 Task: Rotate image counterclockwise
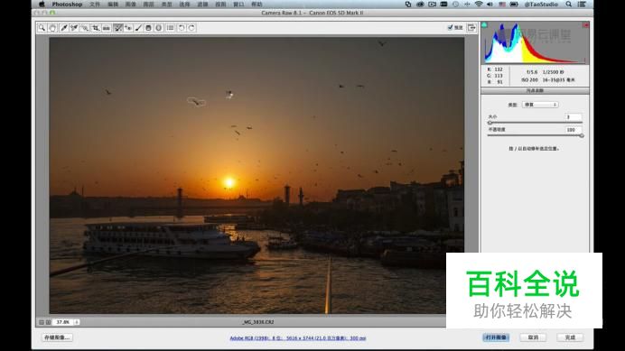[182, 28]
